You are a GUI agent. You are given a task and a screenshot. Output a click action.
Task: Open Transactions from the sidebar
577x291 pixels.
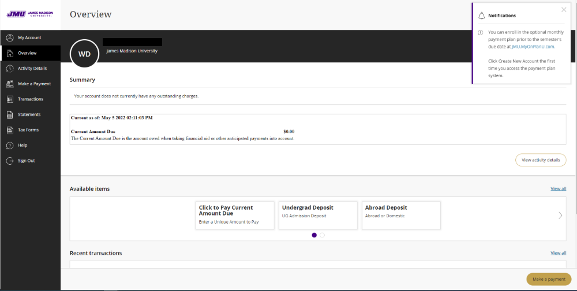click(30, 99)
